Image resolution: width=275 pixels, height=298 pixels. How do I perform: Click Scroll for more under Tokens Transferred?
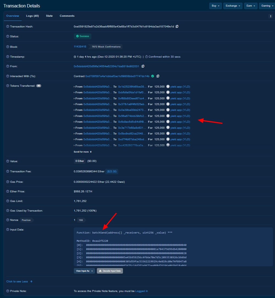[x=82, y=152]
